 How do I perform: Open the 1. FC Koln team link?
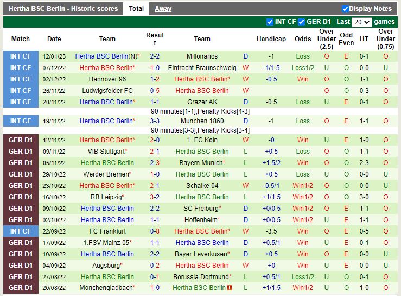click(202, 140)
